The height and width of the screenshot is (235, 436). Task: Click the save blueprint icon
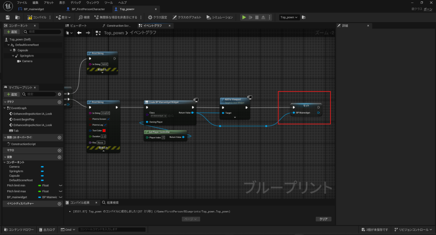tap(8, 17)
